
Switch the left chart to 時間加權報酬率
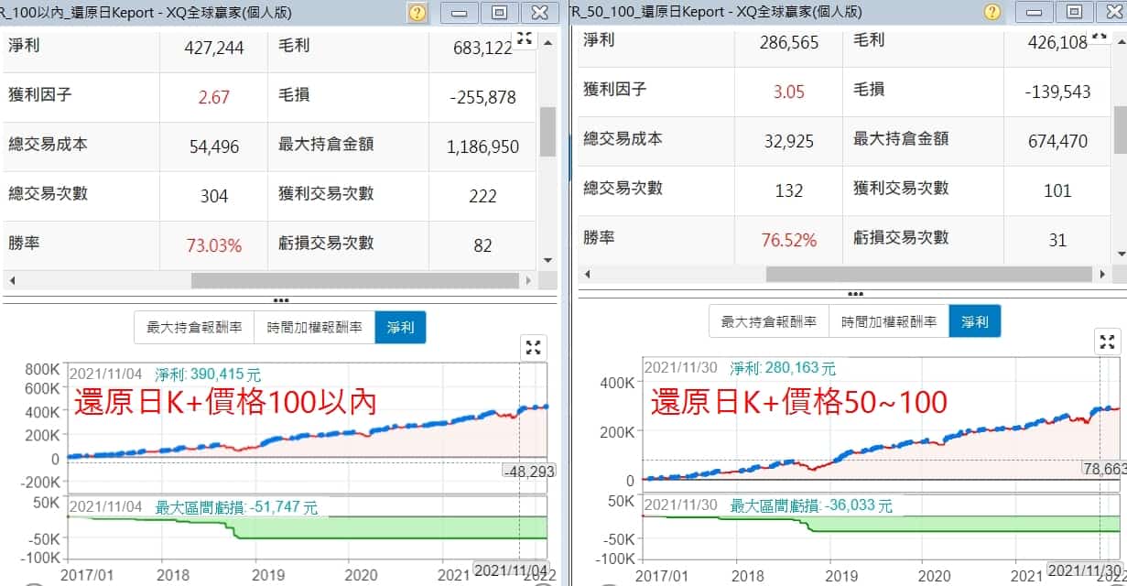pos(314,327)
